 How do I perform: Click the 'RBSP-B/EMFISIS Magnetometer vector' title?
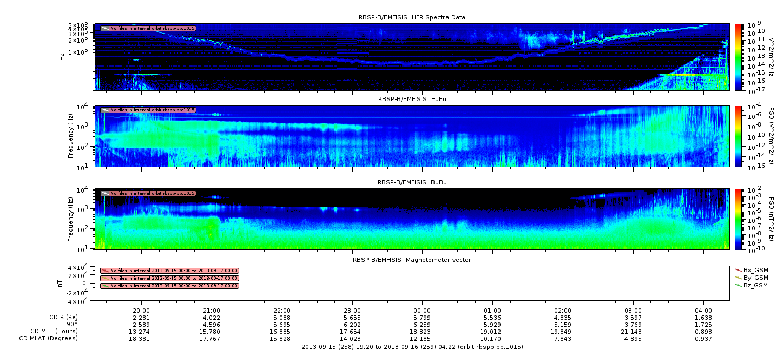click(412, 260)
